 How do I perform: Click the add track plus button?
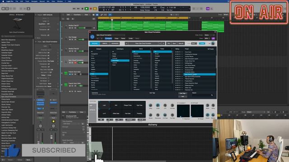tap(63, 19)
